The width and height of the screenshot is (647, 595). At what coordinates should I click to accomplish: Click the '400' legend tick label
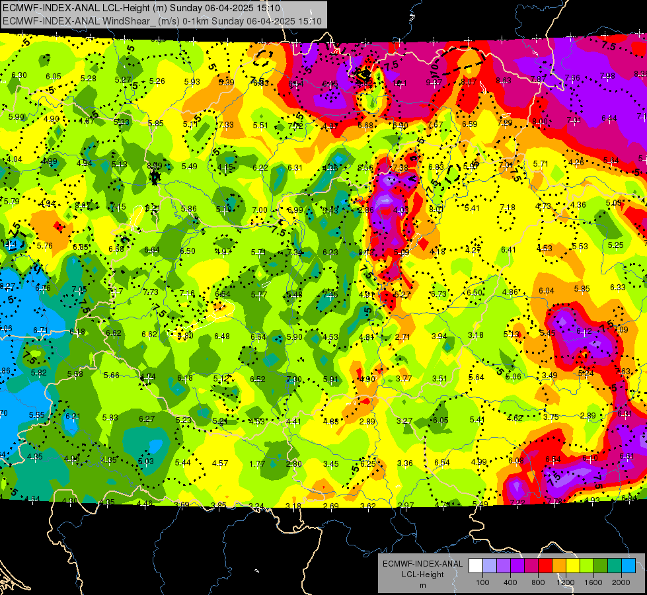coord(510,582)
